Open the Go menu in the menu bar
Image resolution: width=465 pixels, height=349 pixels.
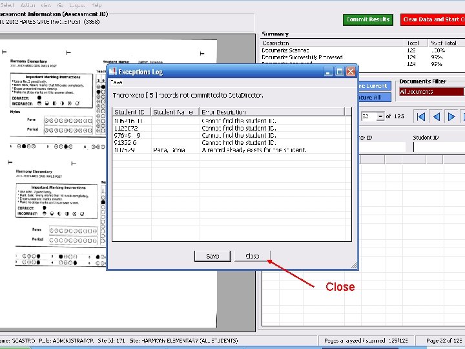tap(60, 5)
